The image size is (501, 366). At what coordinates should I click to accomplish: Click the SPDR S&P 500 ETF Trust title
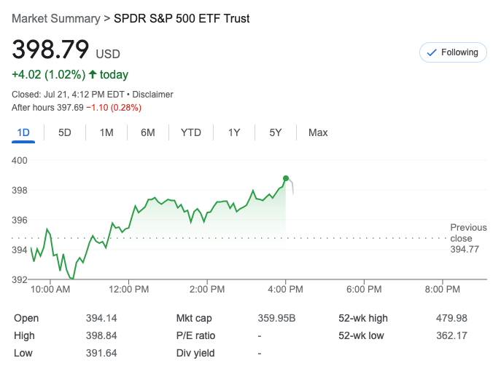(x=182, y=18)
